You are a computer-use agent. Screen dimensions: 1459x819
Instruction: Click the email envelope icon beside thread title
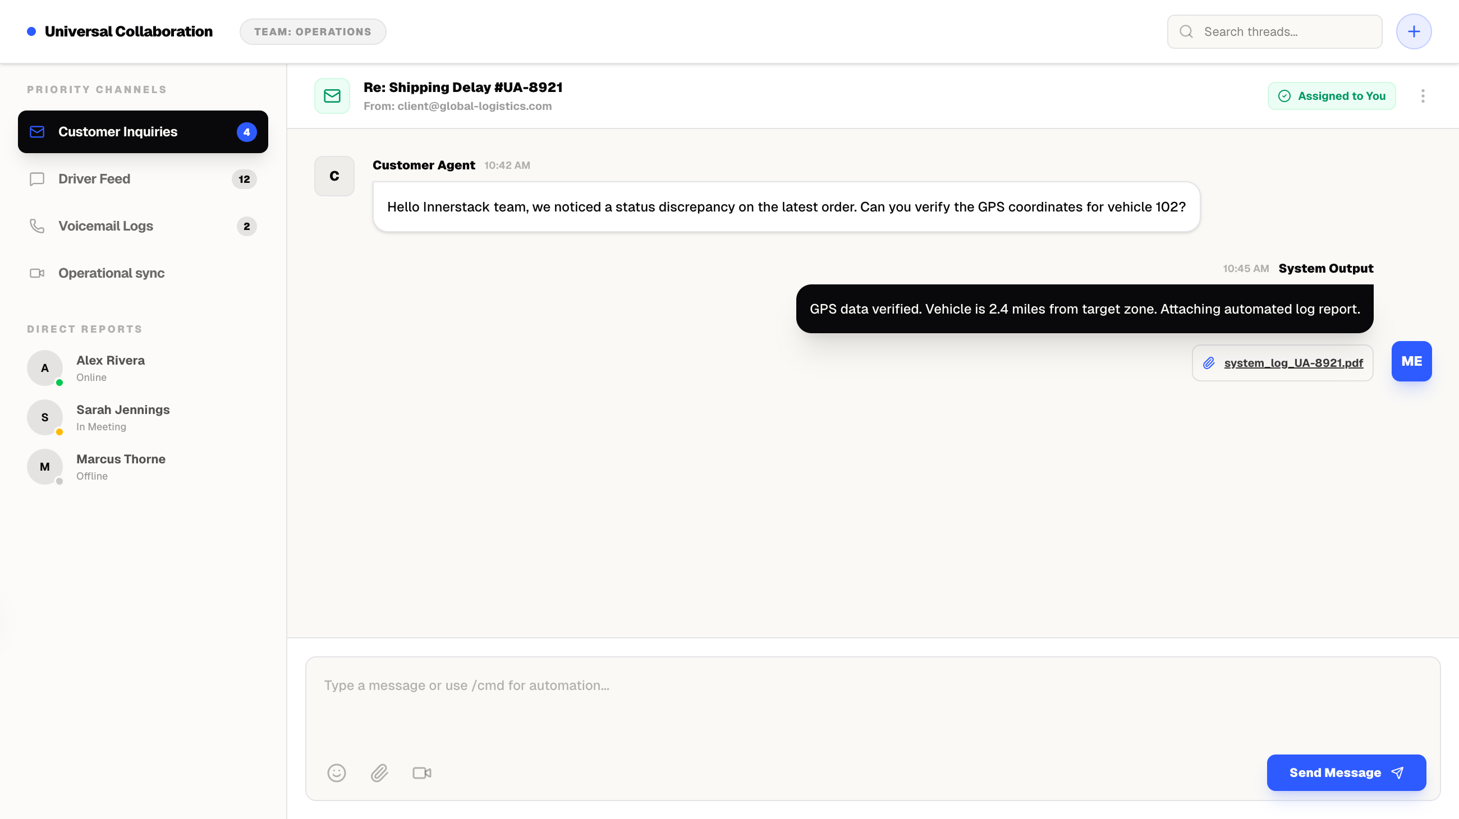331,96
